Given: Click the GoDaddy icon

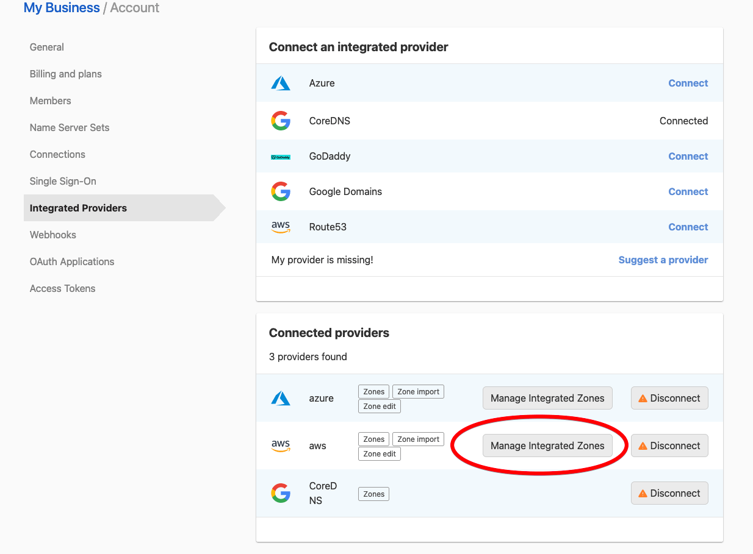Looking at the screenshot, I should tap(280, 156).
